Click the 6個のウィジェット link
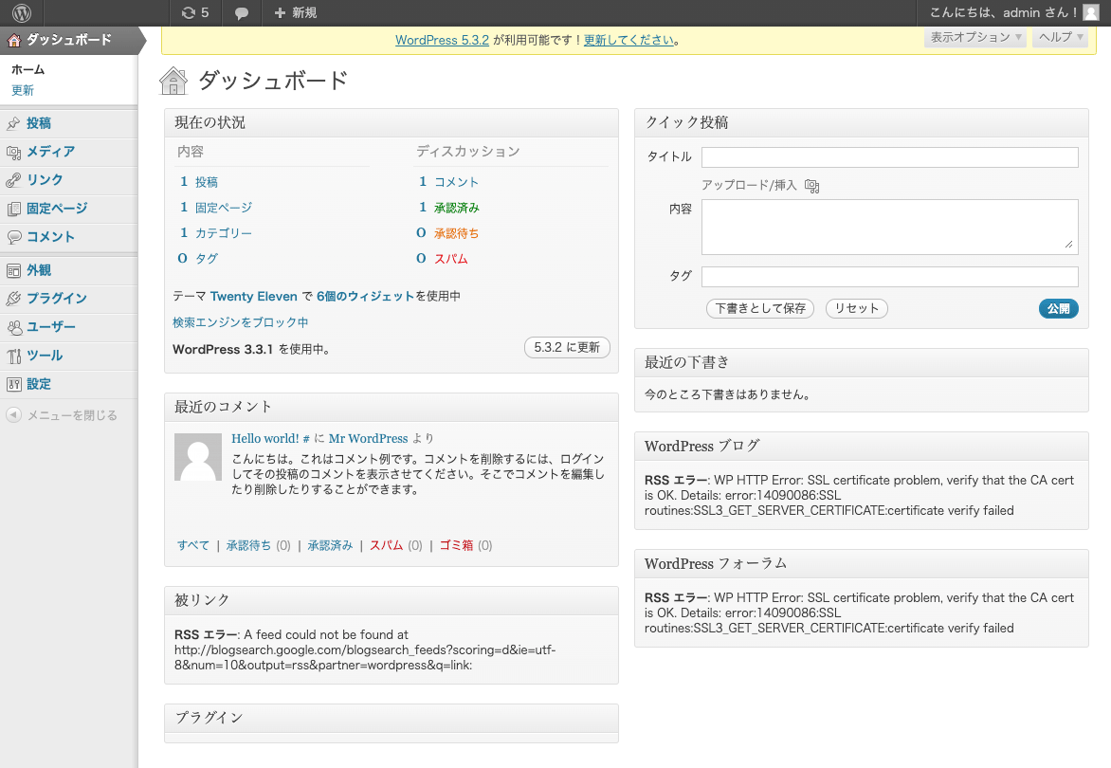 [365, 296]
